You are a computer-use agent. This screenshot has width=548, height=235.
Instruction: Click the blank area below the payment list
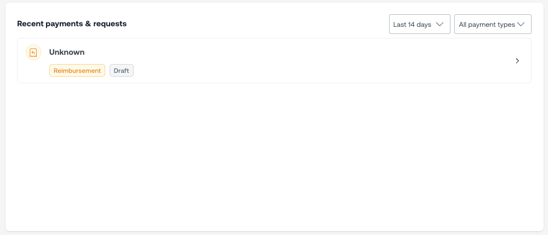[x=274, y=159]
